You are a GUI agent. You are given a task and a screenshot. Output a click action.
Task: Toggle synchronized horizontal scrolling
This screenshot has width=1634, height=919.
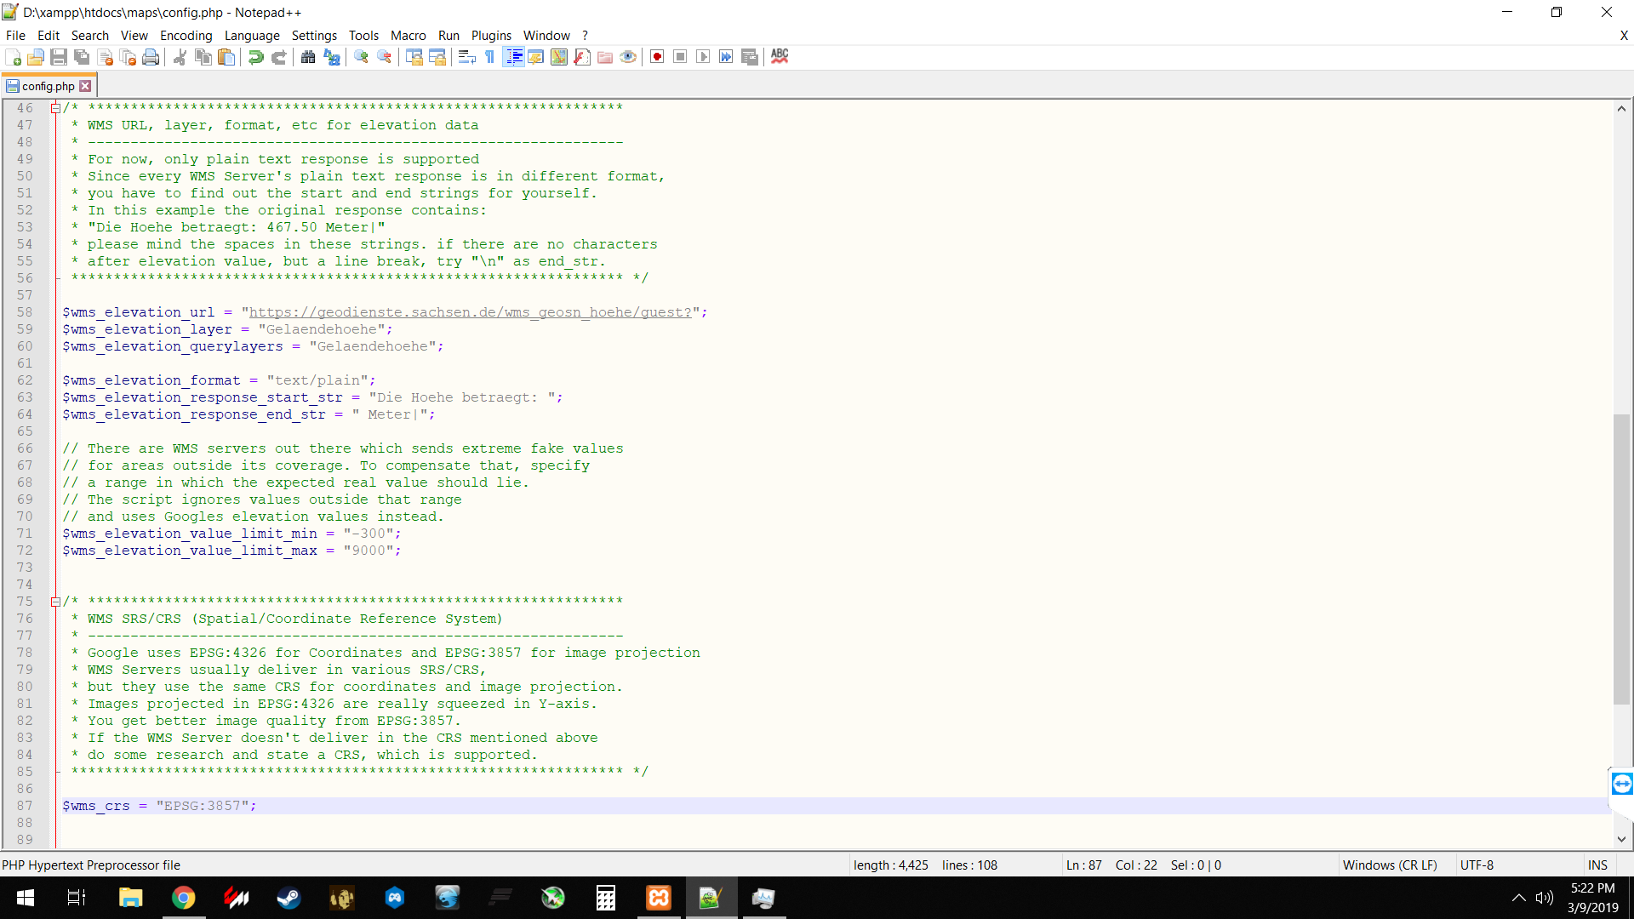(437, 57)
